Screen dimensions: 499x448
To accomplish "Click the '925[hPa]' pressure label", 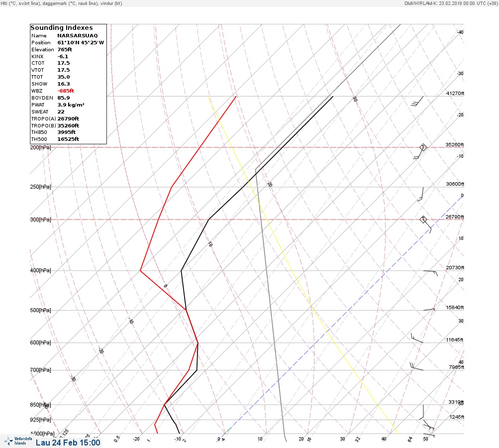I will point(40,420).
